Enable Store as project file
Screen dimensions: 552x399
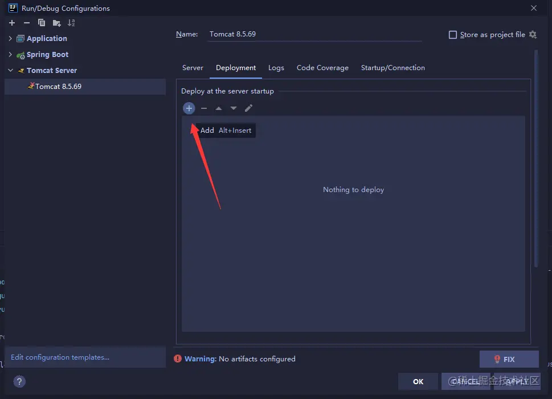(453, 35)
